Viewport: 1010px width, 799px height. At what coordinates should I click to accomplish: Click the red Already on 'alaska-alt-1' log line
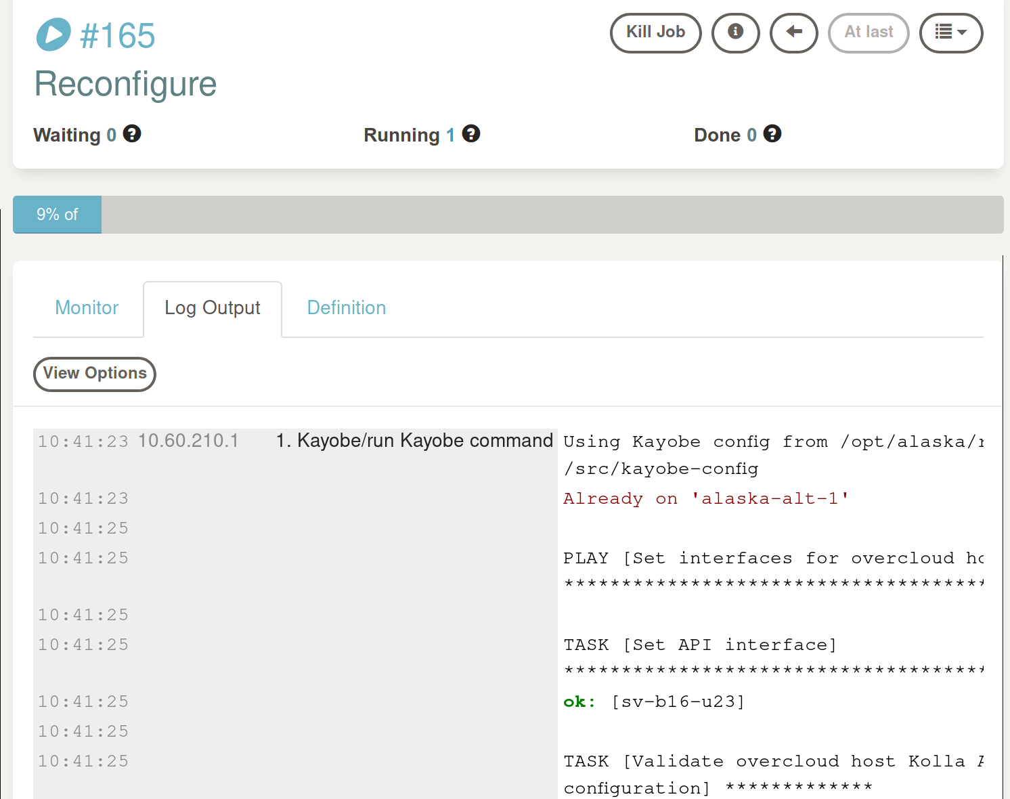[x=705, y=499]
